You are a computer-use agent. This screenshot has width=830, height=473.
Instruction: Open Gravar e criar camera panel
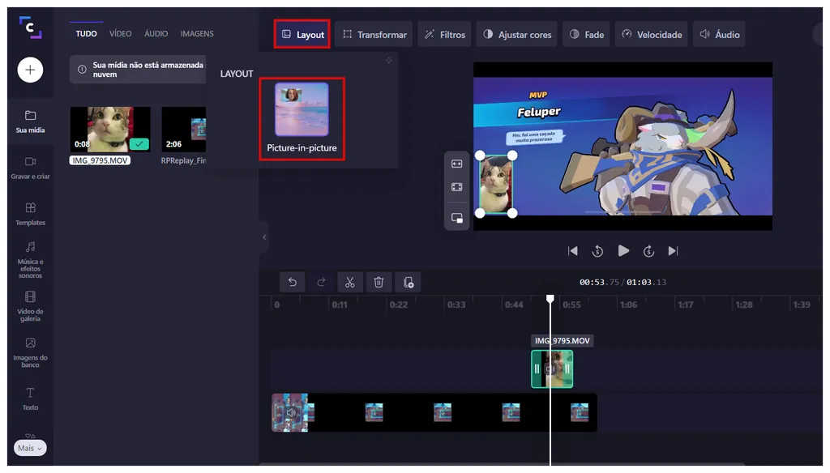point(30,168)
